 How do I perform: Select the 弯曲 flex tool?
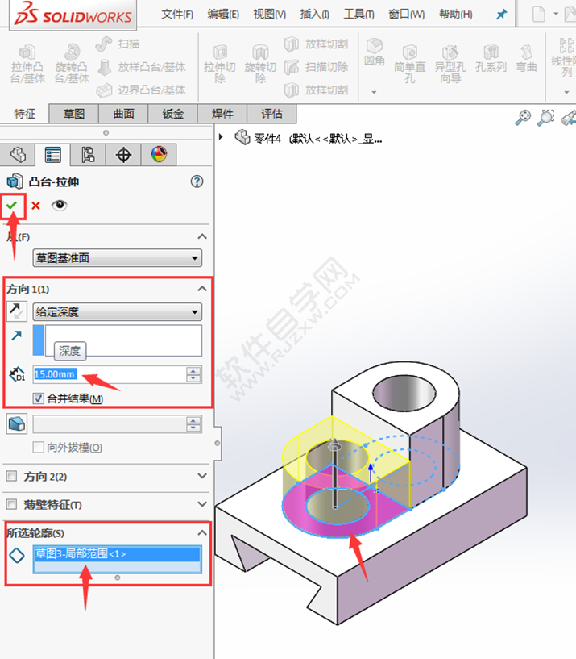527,59
